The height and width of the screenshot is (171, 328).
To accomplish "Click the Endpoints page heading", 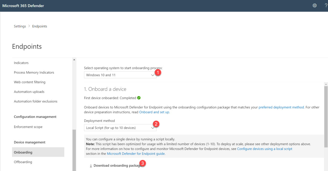I will [27, 47].
